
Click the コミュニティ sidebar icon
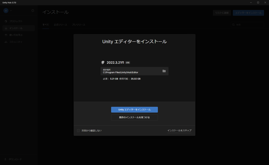[6, 42]
